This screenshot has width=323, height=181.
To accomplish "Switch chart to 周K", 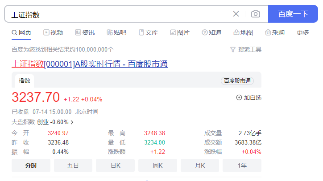I will point(157,165).
